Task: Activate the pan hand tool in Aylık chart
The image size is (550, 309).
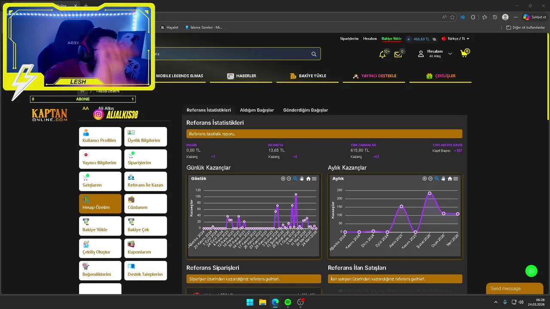Action: click(x=443, y=179)
